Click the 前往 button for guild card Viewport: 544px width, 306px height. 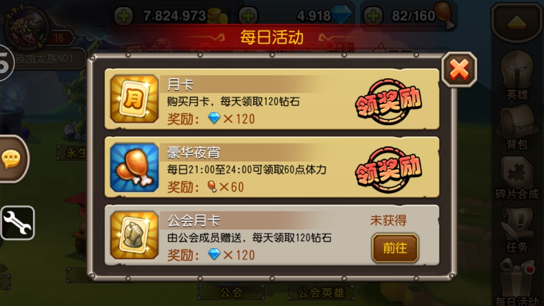[395, 248]
